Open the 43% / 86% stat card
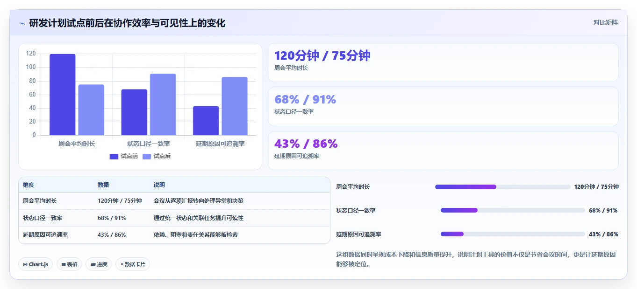Image resolution: width=637 pixels, height=289 pixels. tap(443, 151)
